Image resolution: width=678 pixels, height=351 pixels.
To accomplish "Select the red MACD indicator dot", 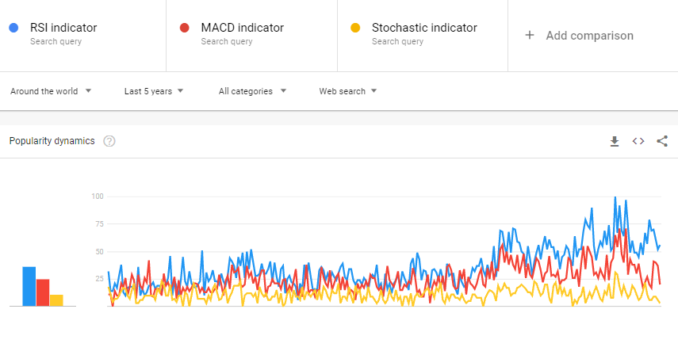I will tap(185, 28).
